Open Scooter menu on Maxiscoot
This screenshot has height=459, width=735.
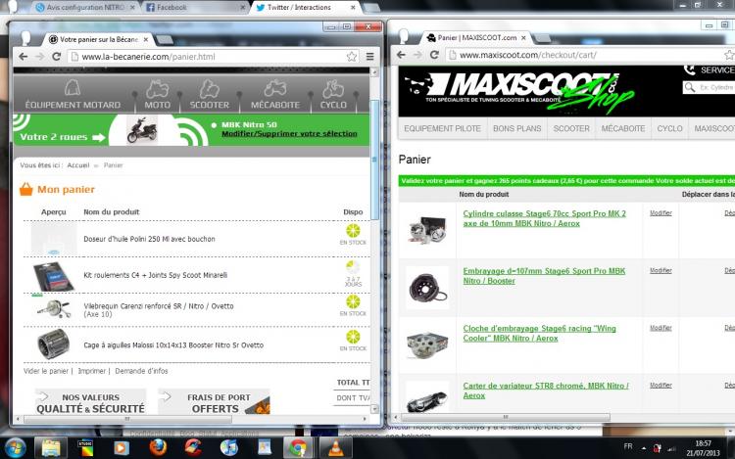571,128
